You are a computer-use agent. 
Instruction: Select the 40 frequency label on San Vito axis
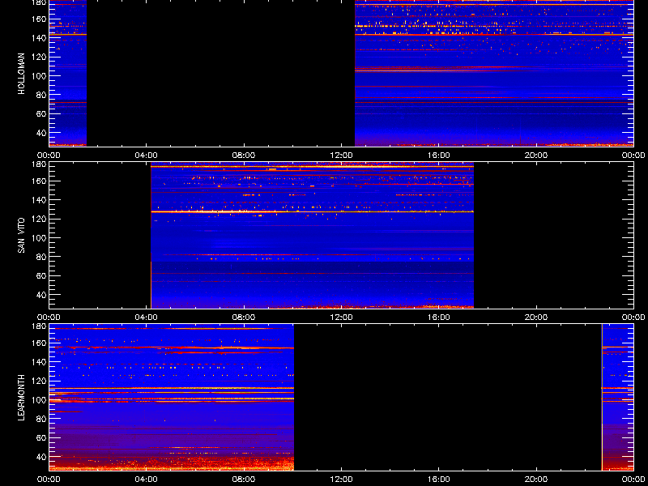click(x=42, y=295)
